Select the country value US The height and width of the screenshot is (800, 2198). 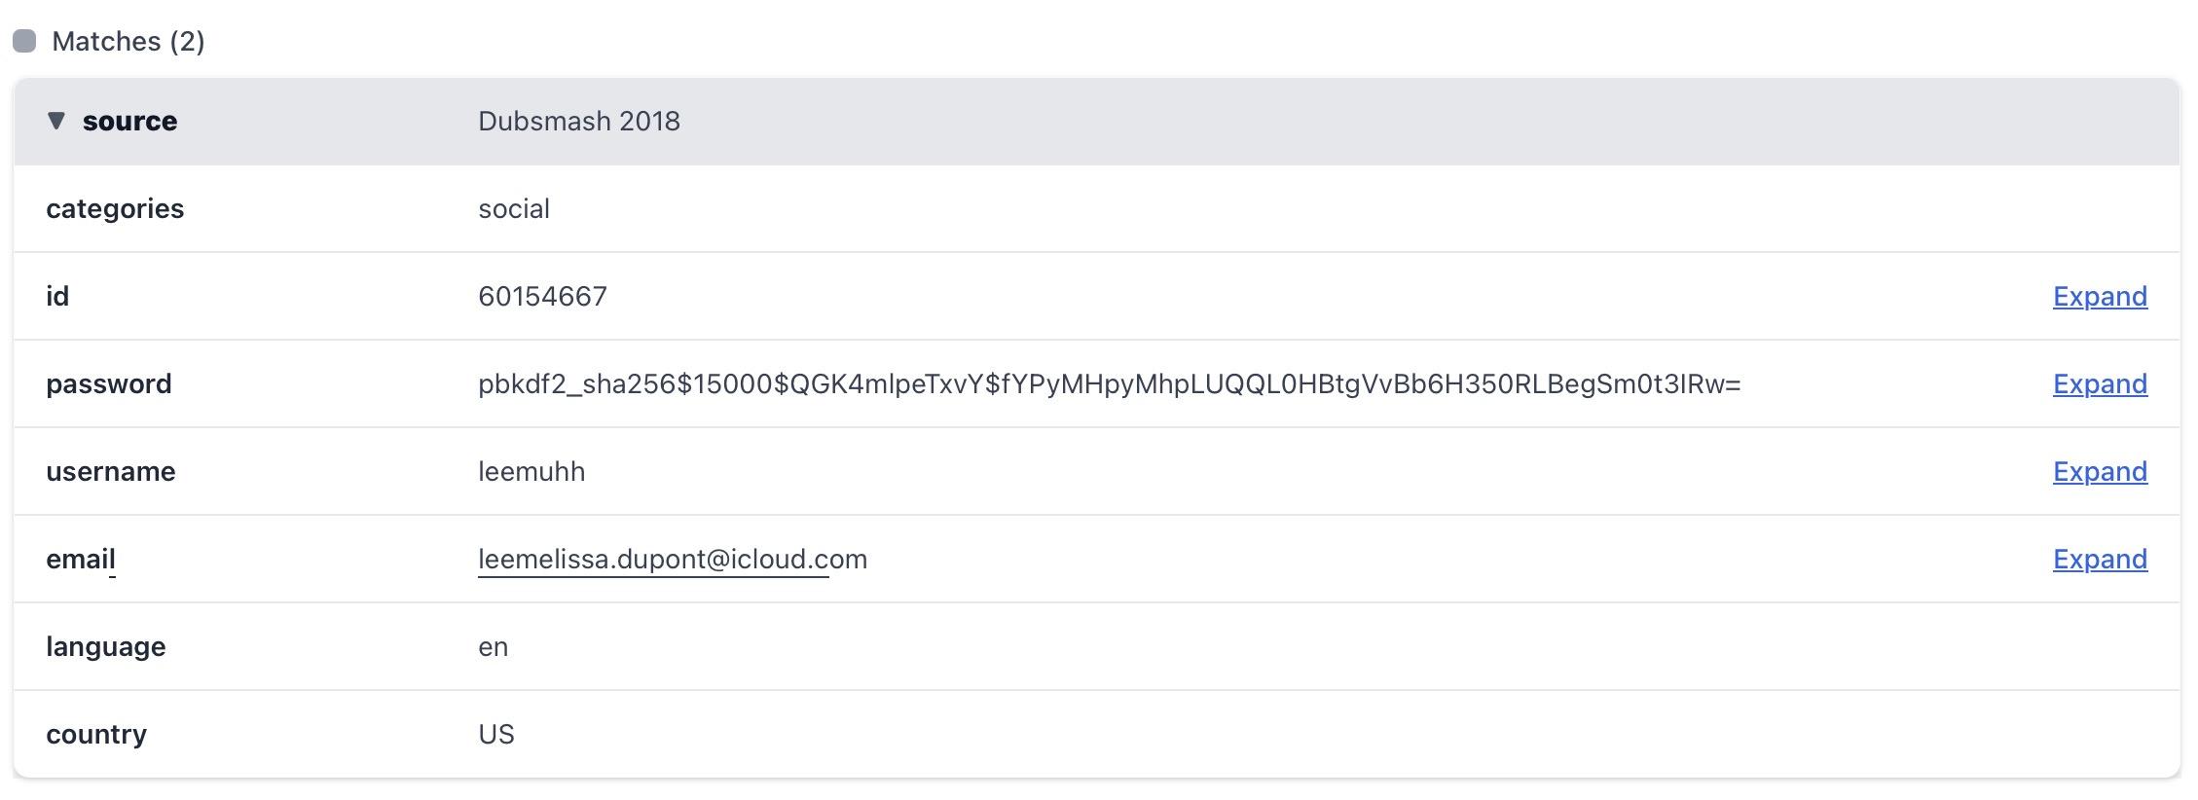495,734
